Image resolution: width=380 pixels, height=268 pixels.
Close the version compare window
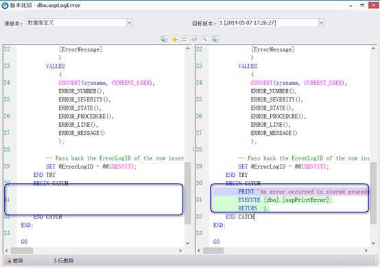click(373, 5)
